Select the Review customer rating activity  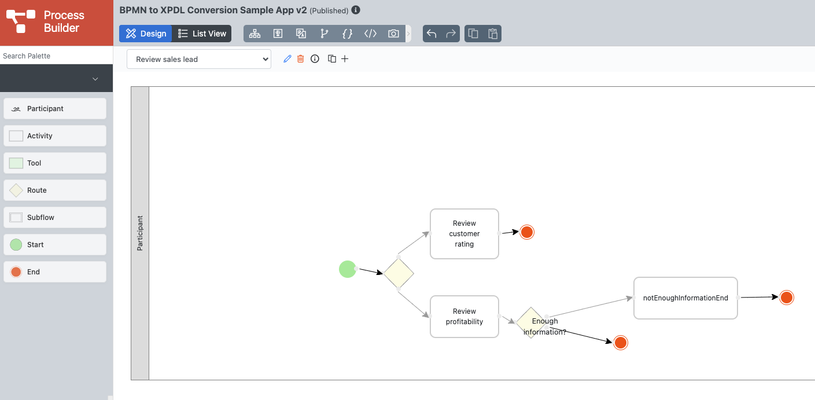pyautogui.click(x=464, y=234)
